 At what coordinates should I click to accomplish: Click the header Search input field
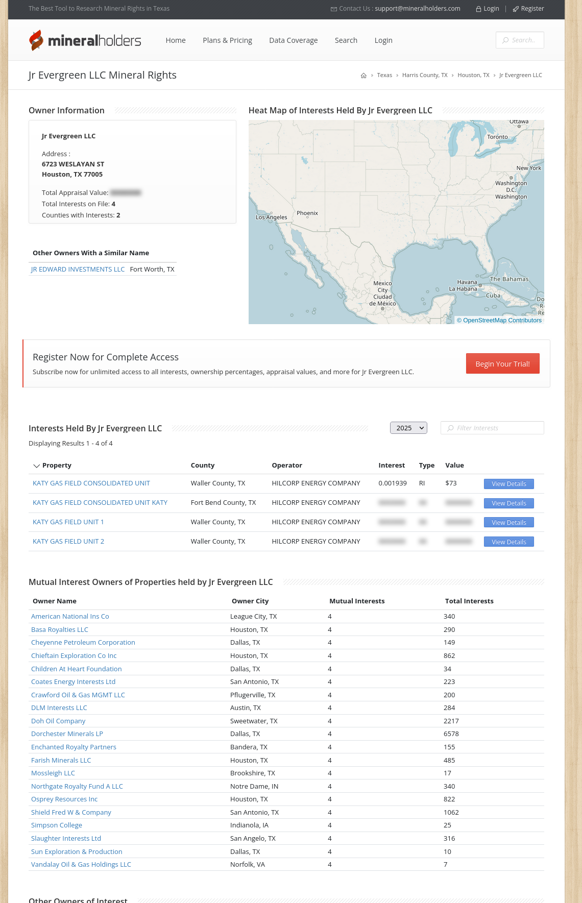pyautogui.click(x=520, y=40)
